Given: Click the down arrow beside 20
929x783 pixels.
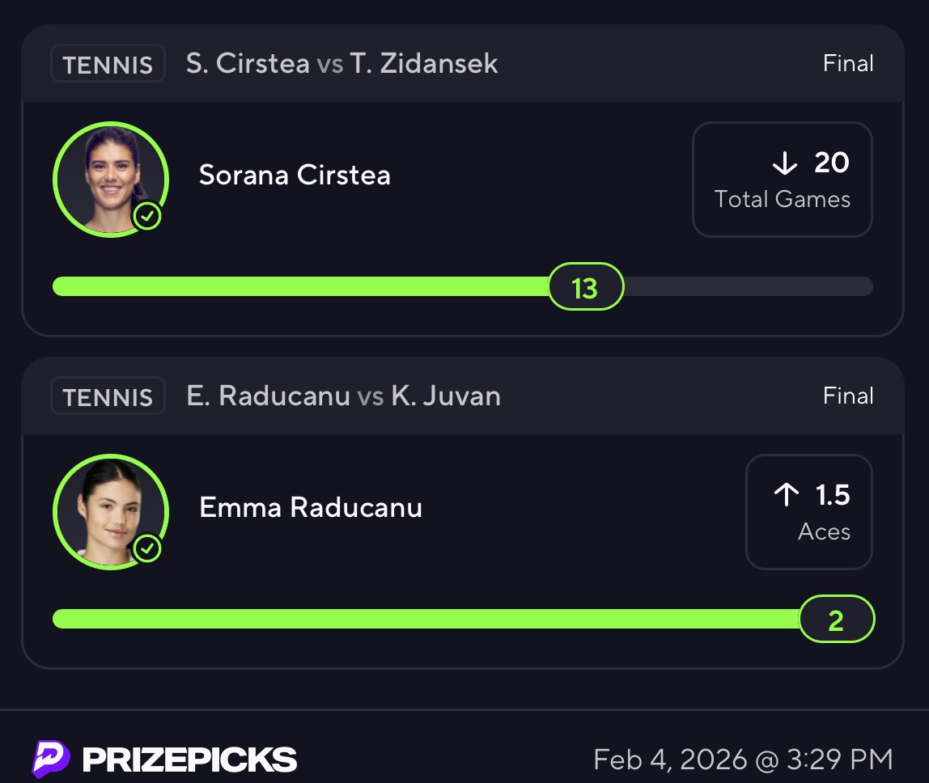Looking at the screenshot, I should [x=785, y=163].
